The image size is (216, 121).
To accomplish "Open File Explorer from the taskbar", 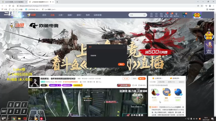I will pyautogui.click(x=19, y=119).
